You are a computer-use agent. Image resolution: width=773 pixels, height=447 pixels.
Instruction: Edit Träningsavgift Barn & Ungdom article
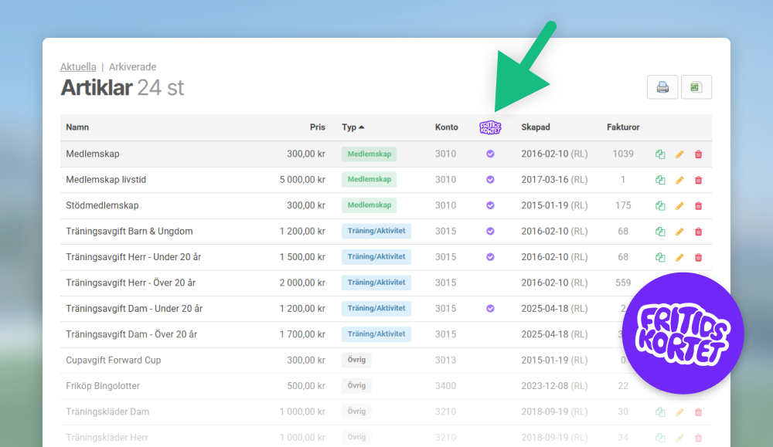679,232
